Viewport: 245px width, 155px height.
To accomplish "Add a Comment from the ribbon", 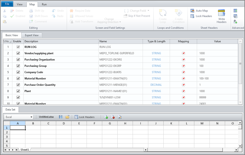I will click(38, 22).
